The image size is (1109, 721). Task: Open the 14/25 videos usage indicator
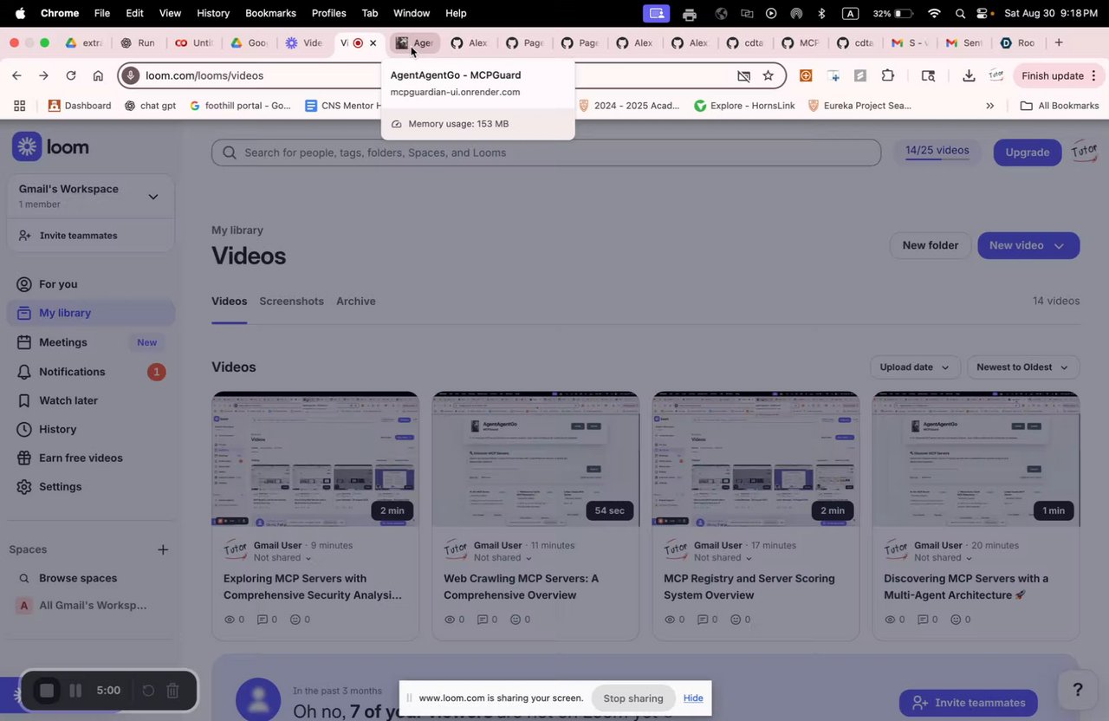937,152
